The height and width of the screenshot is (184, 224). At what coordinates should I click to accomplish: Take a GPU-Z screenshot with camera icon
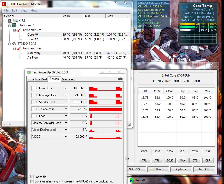click(x=120, y=79)
